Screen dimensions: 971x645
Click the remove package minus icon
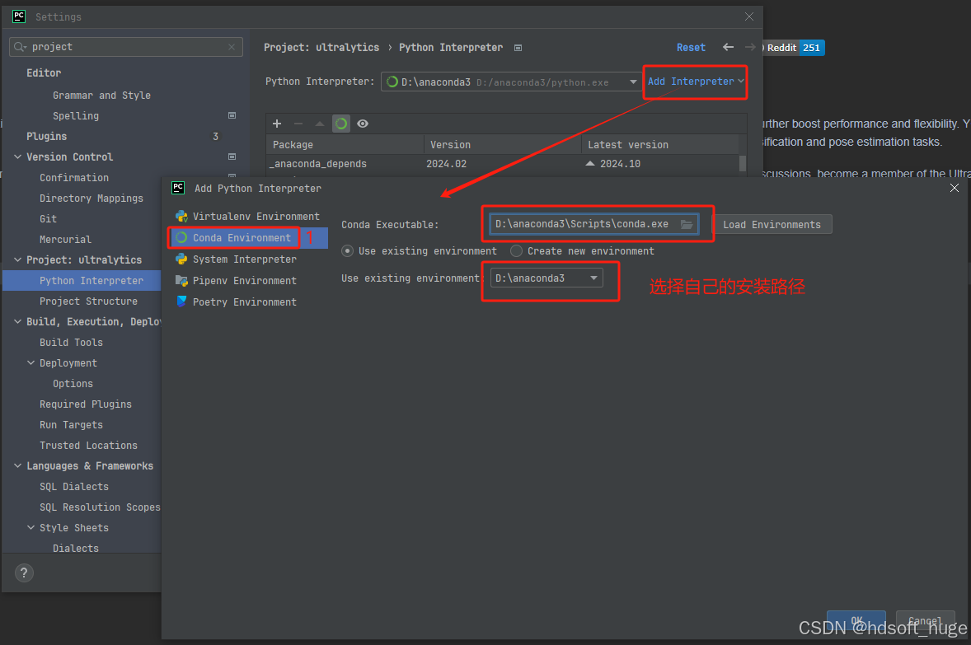click(298, 124)
